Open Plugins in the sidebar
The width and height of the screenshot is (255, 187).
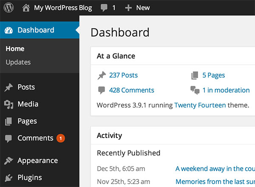[30, 178]
